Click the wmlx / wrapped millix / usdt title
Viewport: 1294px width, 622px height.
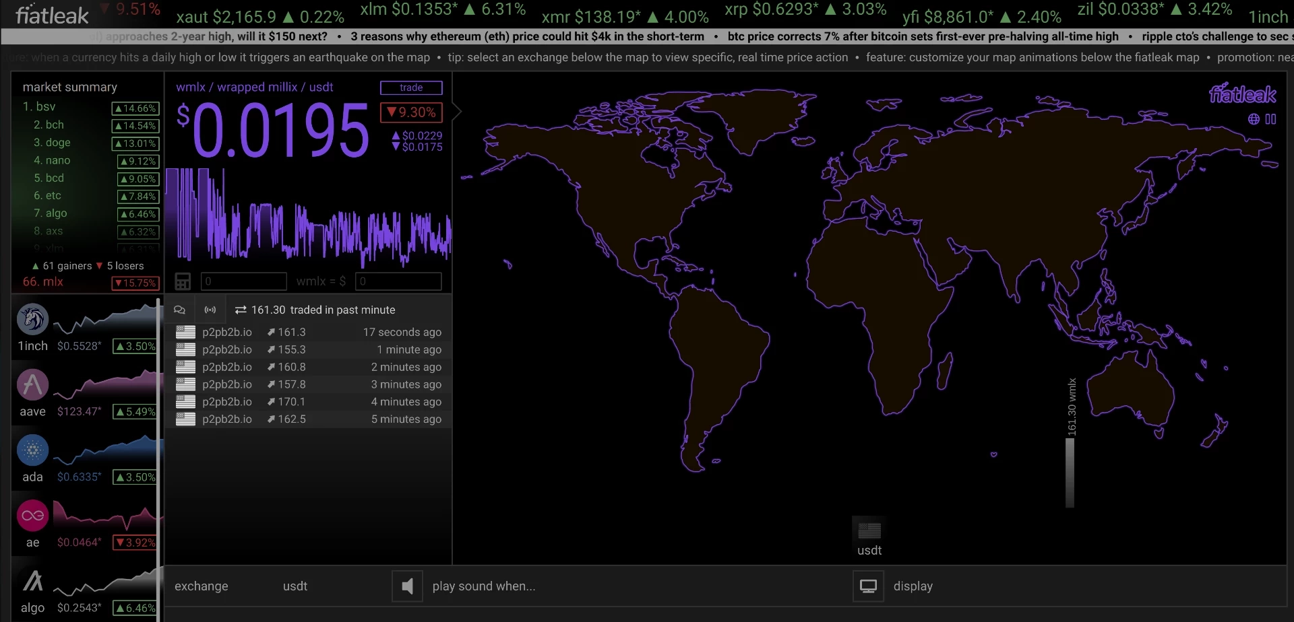255,88
